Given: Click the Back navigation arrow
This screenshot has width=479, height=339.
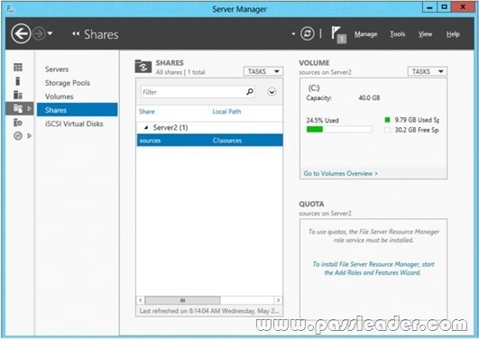Looking at the screenshot, I should pos(21,33).
